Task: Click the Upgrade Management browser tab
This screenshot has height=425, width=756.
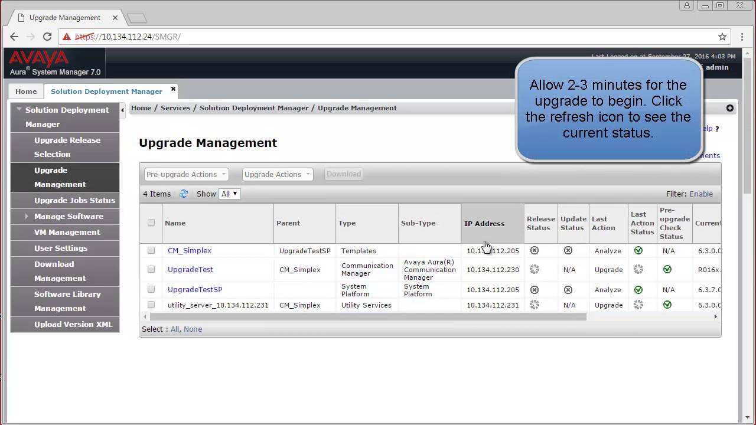Action: [x=65, y=18]
